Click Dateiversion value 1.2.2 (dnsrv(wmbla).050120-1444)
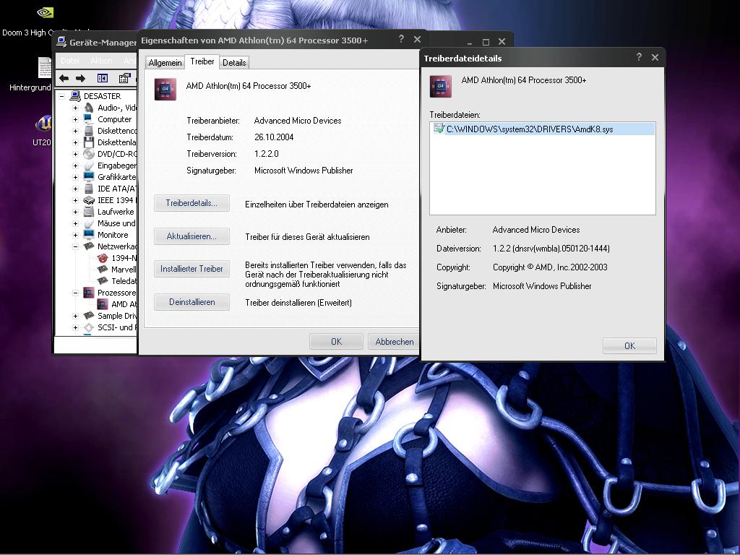 click(551, 249)
